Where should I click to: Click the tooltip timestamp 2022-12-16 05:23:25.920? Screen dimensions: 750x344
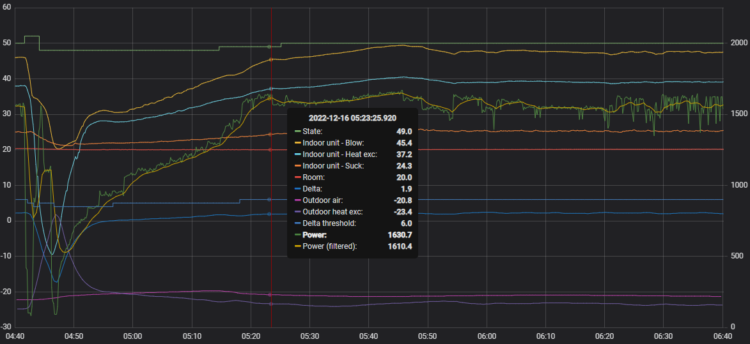click(352, 118)
